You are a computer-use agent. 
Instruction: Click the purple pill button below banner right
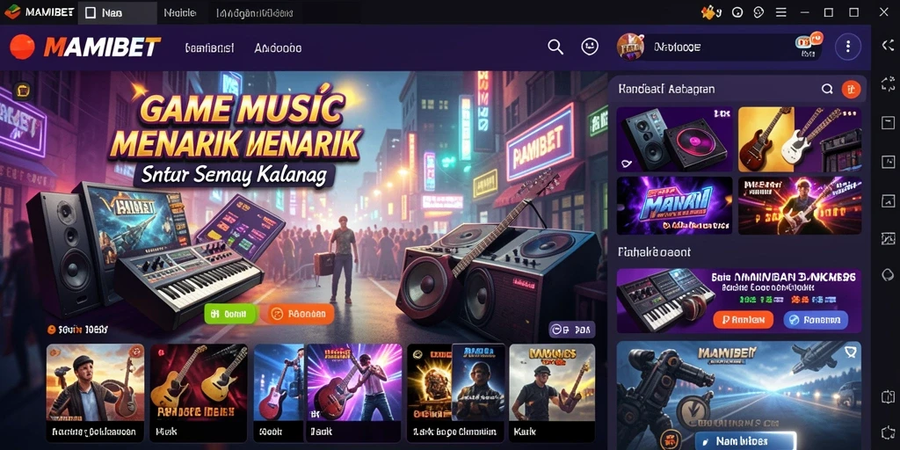[571, 330]
